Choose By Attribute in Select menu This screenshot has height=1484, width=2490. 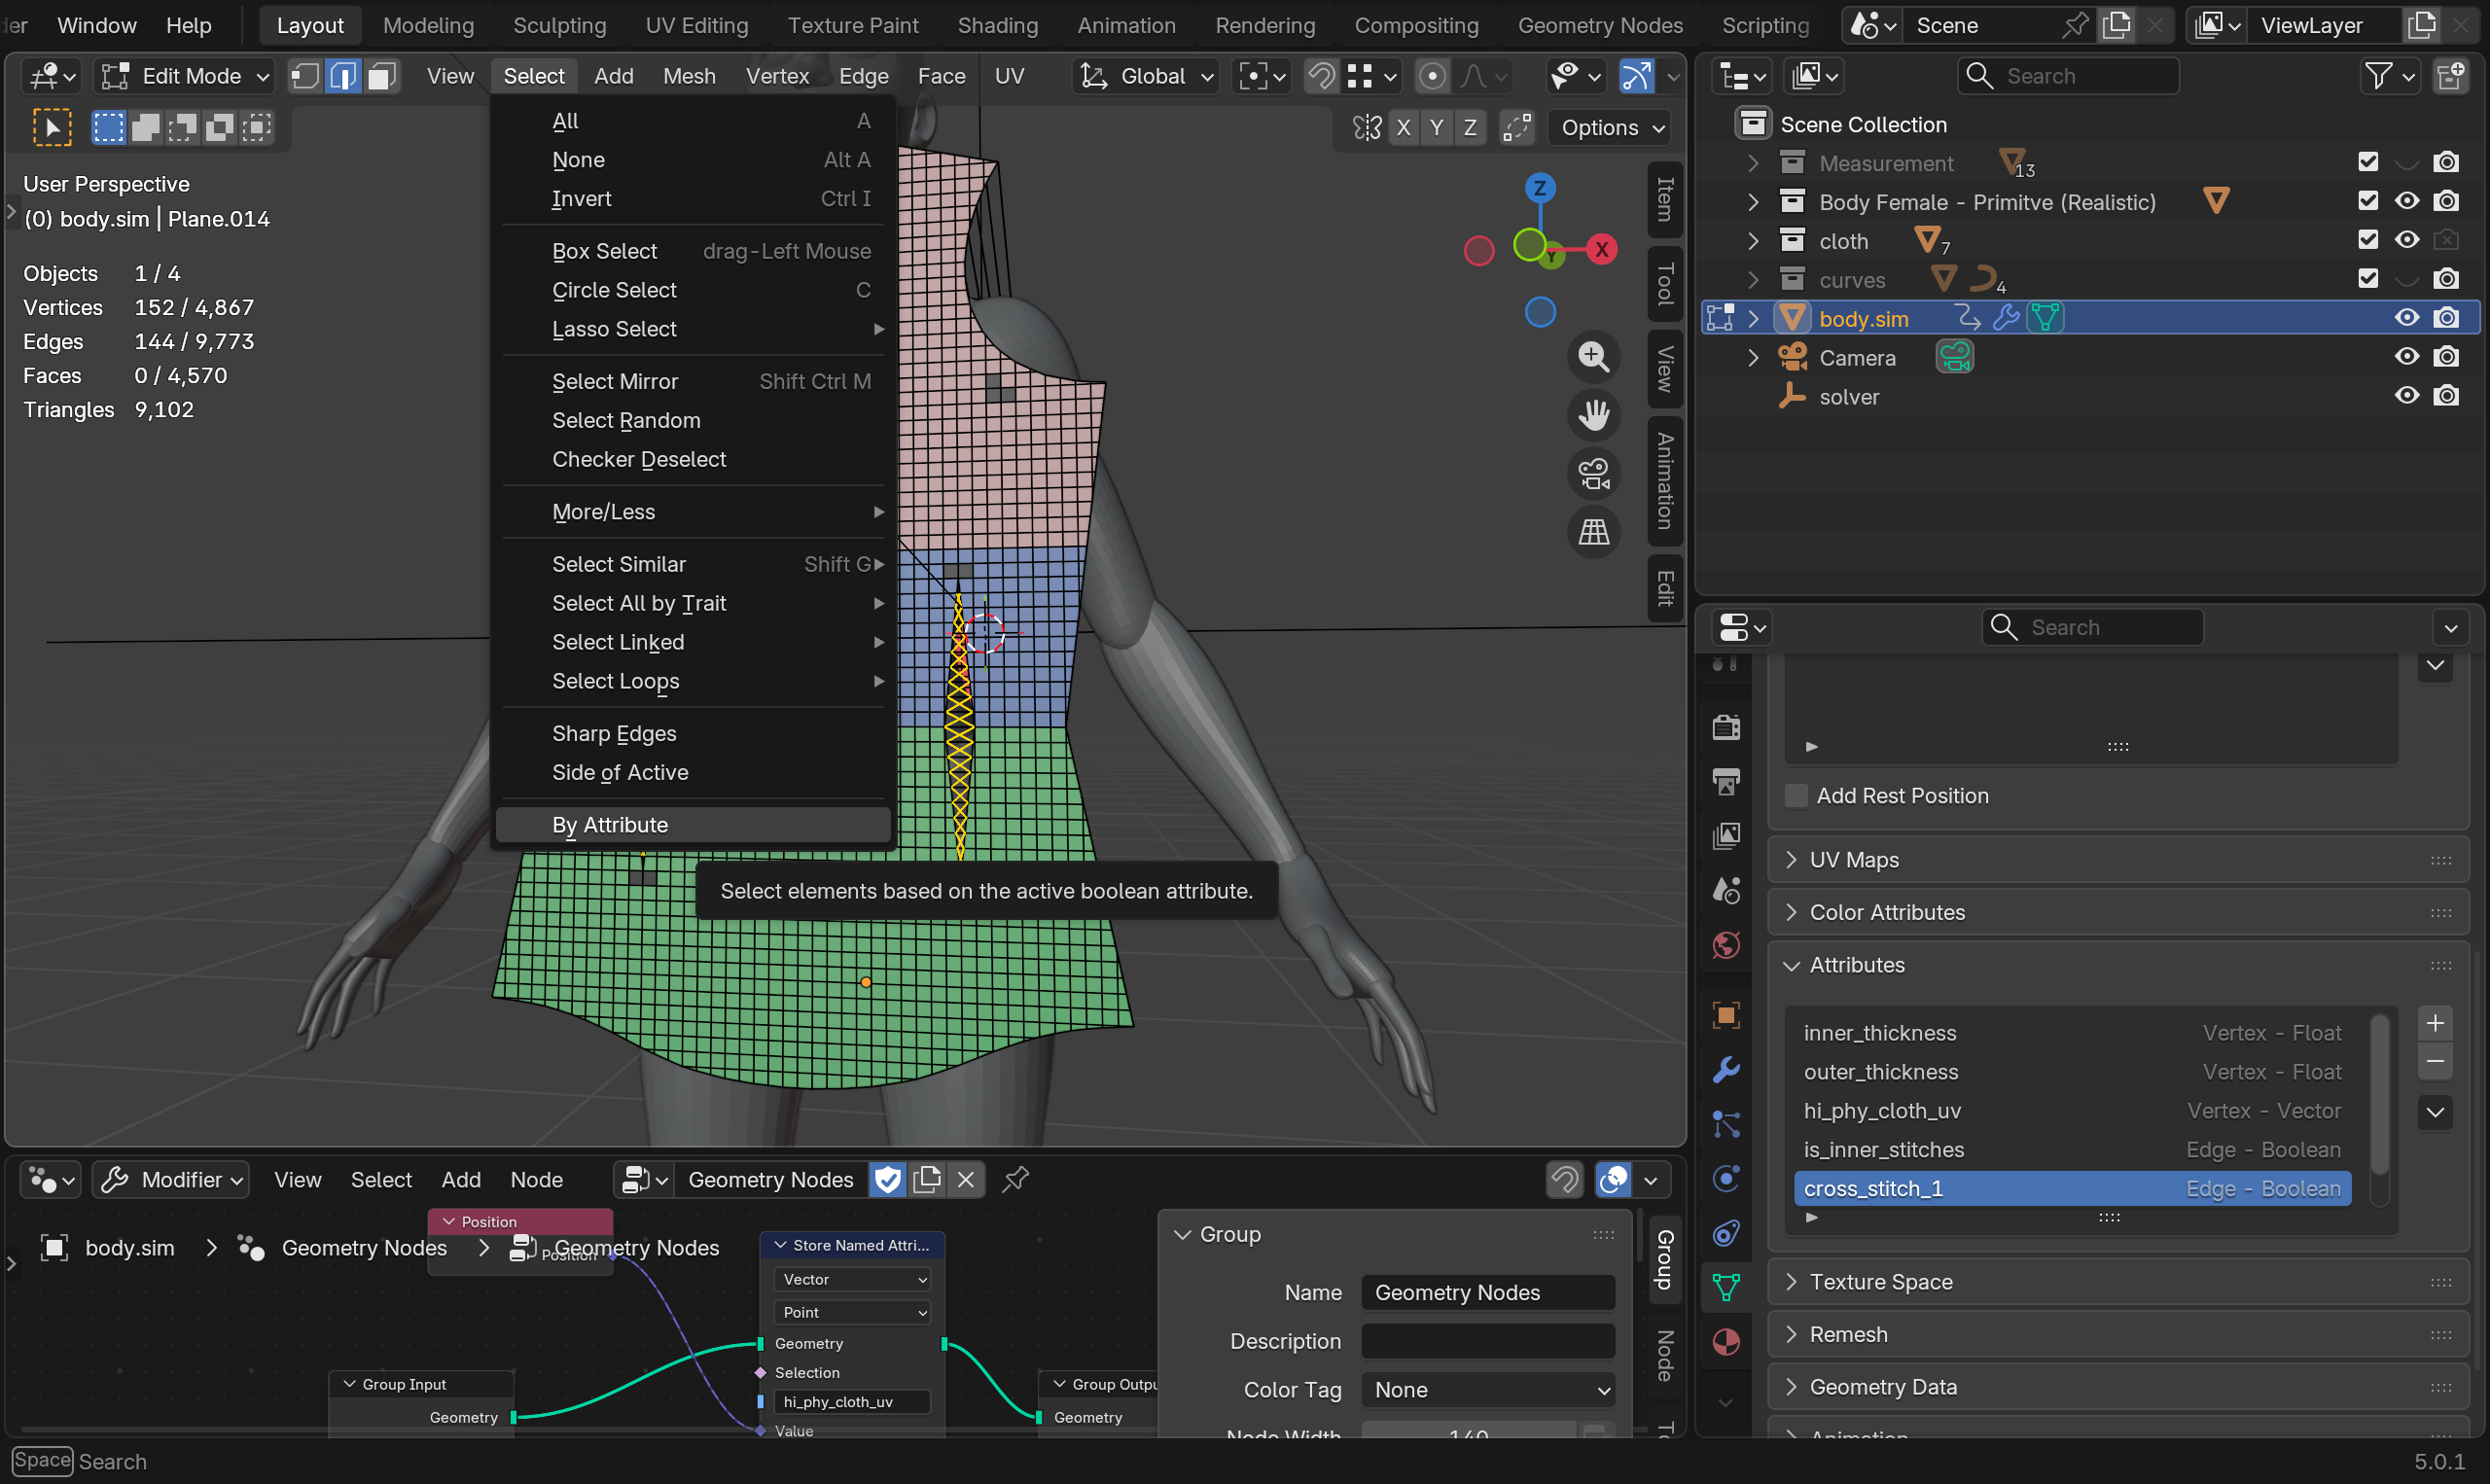[x=610, y=825]
